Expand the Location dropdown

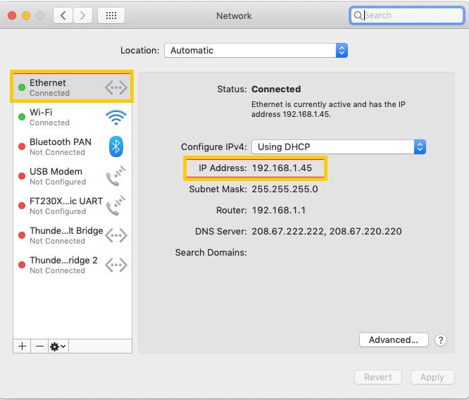(x=256, y=50)
